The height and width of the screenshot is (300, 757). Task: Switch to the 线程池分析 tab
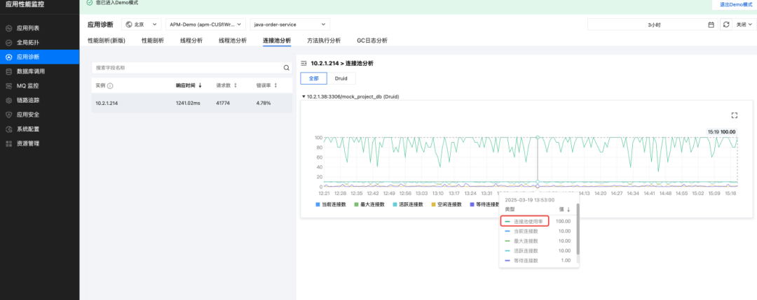tap(233, 41)
